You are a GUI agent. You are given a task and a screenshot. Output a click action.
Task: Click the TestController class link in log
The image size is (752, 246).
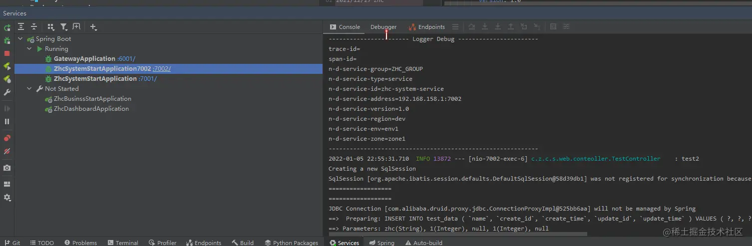[596, 159]
